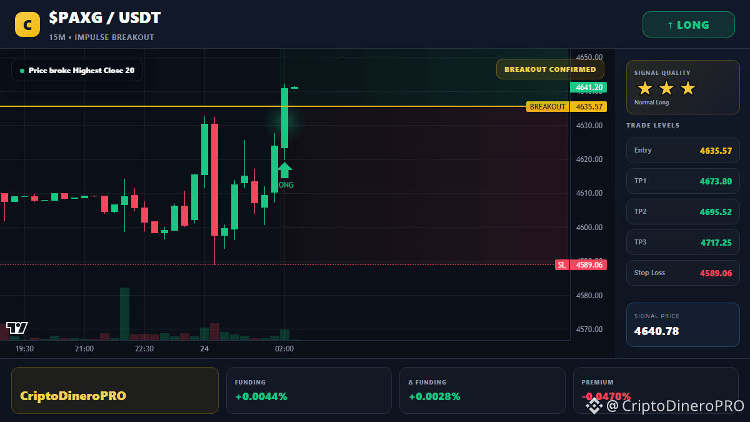Click the 4570.00 price axis label
Viewport: 750px width, 422px height.
click(589, 329)
